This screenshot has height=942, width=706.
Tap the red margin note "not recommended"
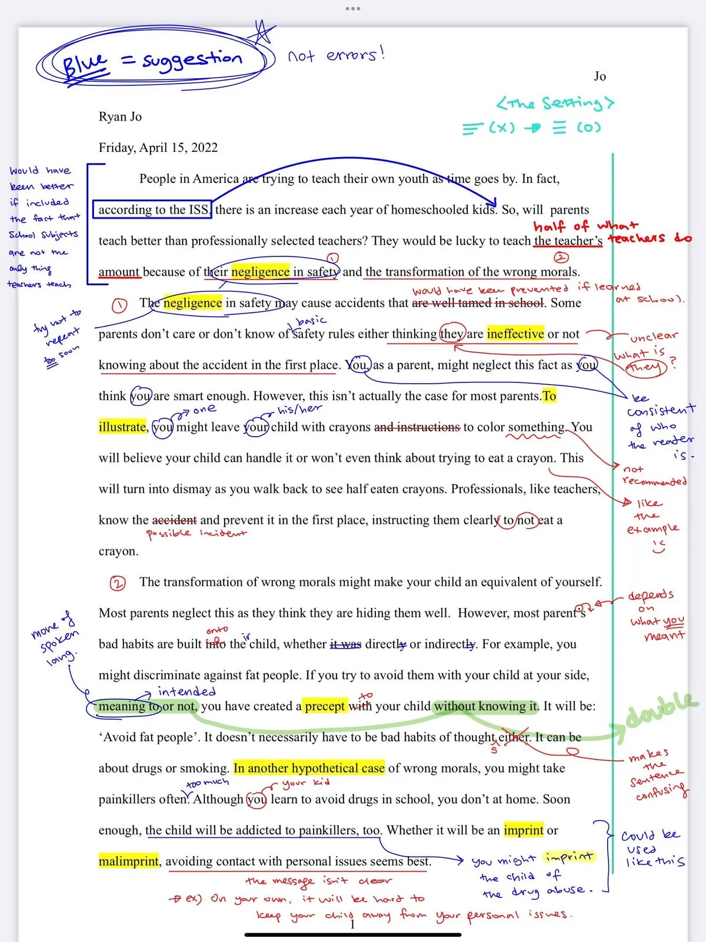654,475
